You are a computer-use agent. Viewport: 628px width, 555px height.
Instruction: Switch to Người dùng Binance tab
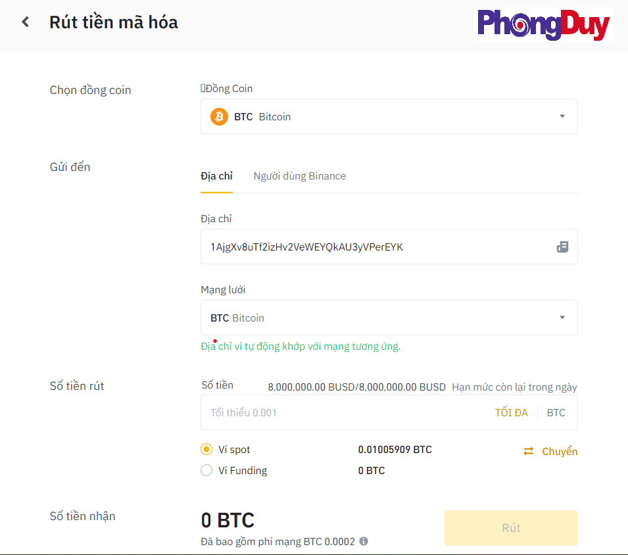(299, 176)
